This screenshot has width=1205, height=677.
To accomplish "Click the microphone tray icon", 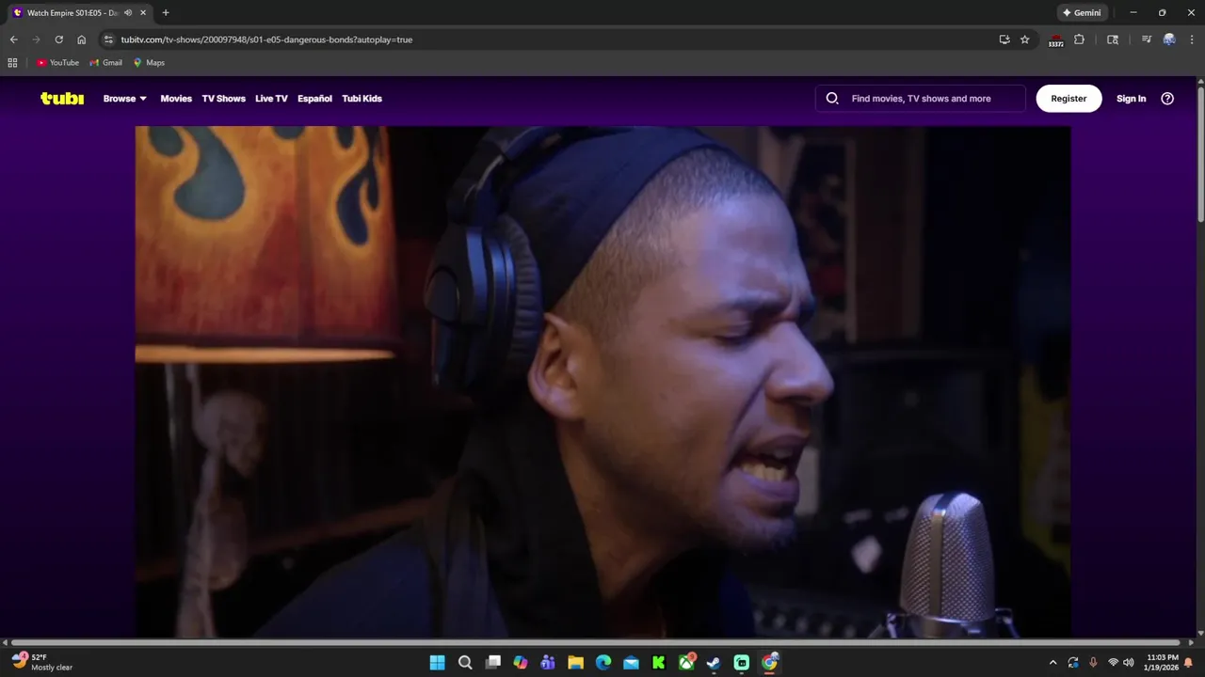I will click(1093, 663).
